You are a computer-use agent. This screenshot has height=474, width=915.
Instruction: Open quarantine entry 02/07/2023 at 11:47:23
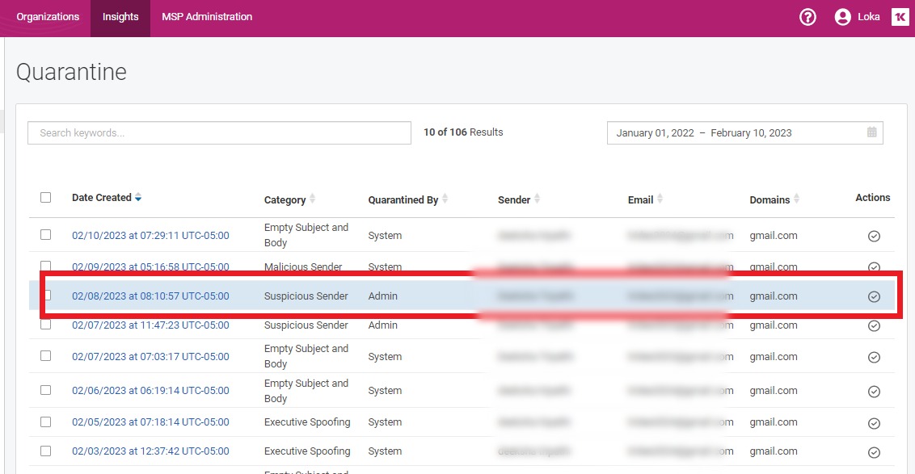coord(150,325)
